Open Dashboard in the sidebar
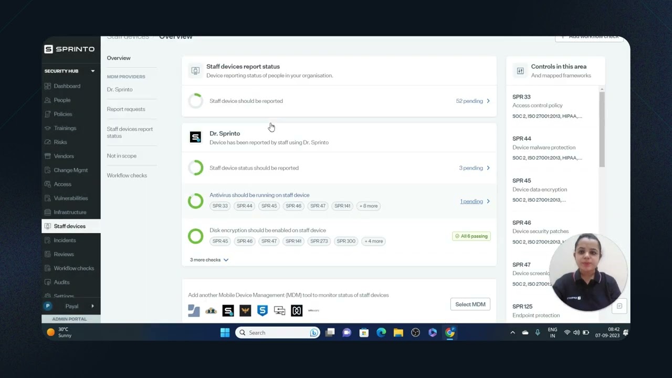The height and width of the screenshot is (378, 672). (x=67, y=86)
